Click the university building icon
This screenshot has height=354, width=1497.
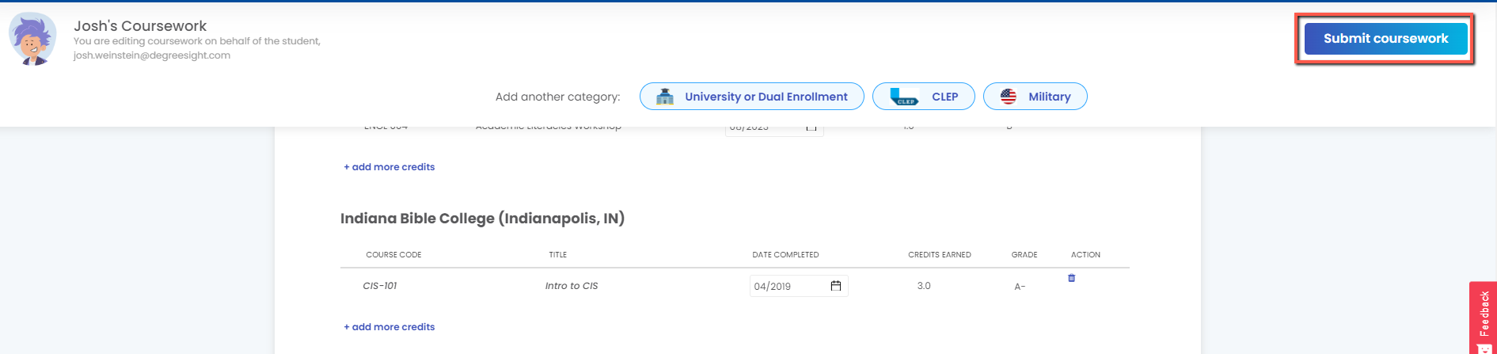pyautogui.click(x=665, y=97)
